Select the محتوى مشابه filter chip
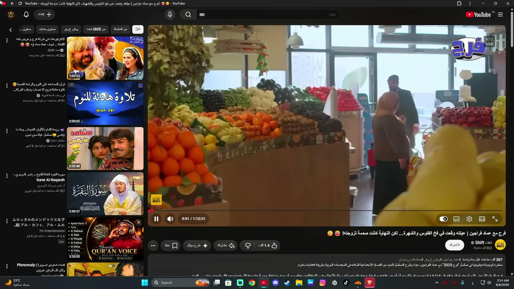Image resolution: width=514 pixels, height=289 pixels. point(47,29)
